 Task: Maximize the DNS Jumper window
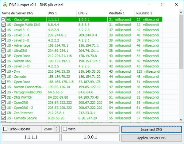tap(163, 5)
